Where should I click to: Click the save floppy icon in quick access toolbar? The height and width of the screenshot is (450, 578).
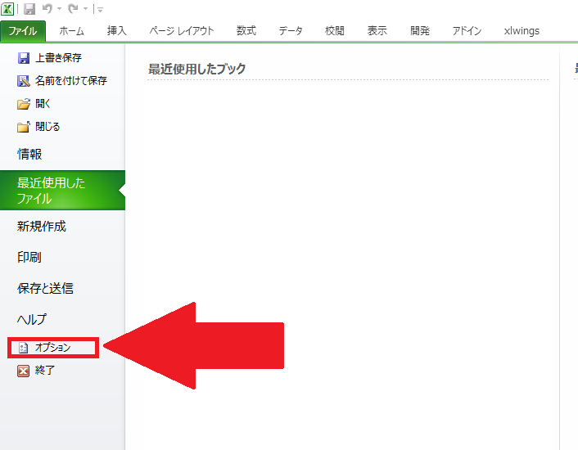29,9
